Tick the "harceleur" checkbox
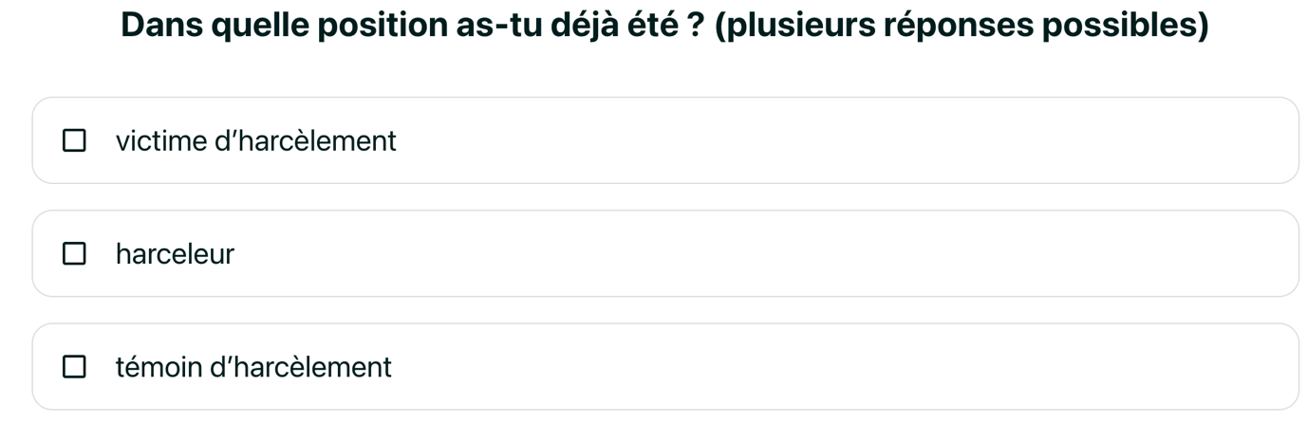Viewport: 1307px width, 422px height. (74, 253)
